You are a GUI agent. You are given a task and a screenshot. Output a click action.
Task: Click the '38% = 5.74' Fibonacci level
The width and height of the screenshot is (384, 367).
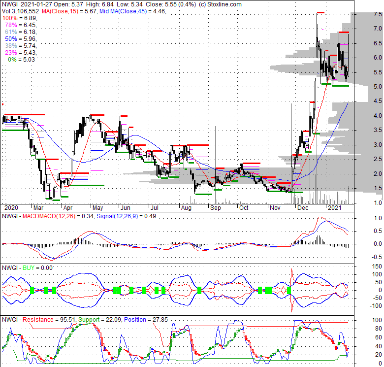[21, 46]
